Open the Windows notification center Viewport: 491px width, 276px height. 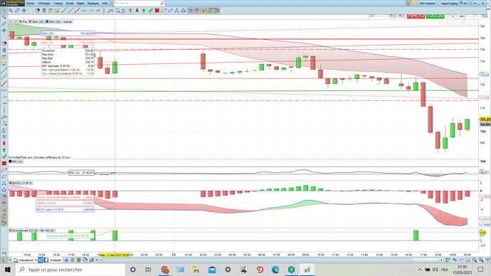coord(480,270)
